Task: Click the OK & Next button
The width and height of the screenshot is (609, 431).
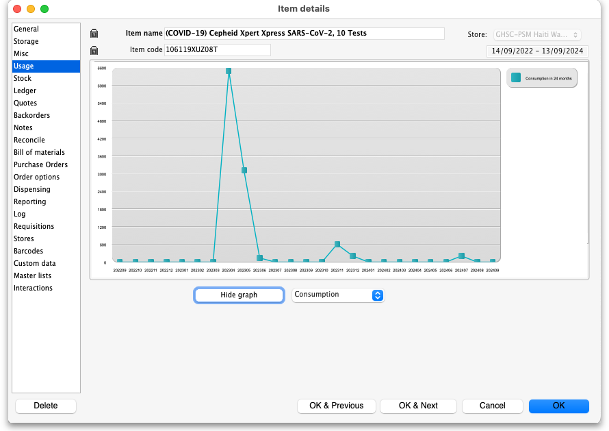Action: point(418,406)
